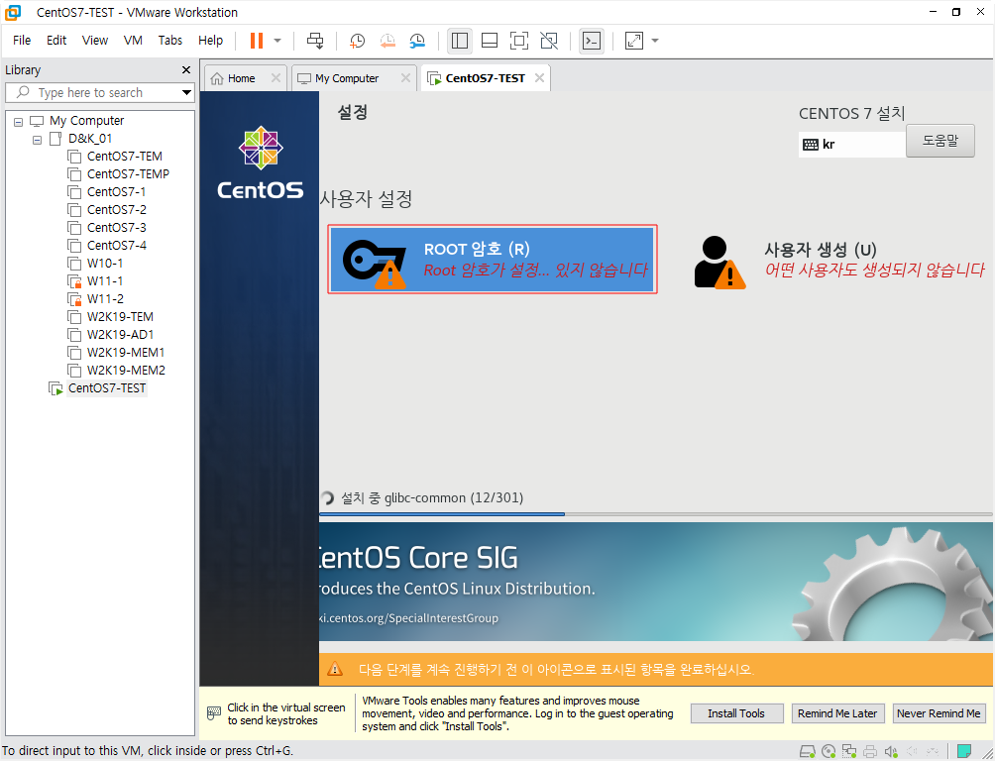Switch to the My Computer tab
The height and width of the screenshot is (761, 995).
click(x=347, y=78)
